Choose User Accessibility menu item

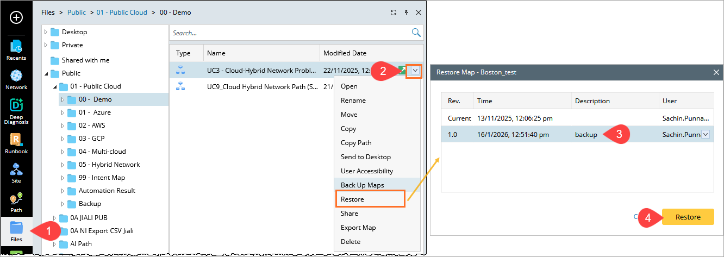[x=377, y=171]
